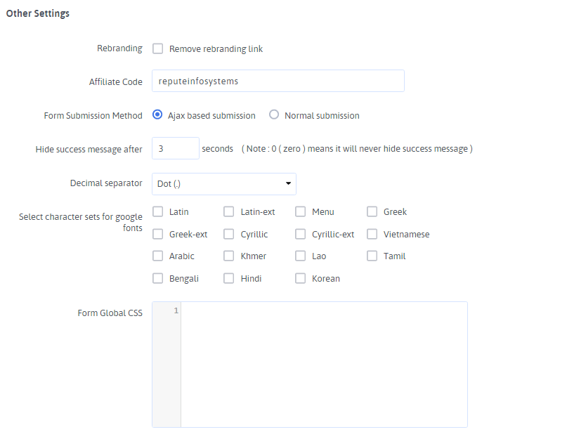
Task: Click the Affiliate Code text field
Action: click(278, 81)
